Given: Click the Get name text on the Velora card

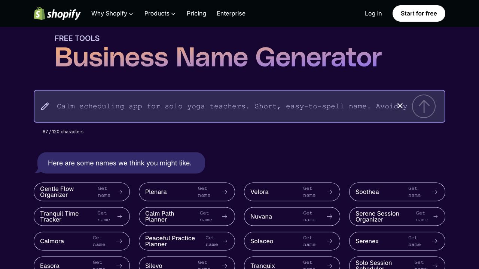Looking at the screenshot, I should (309, 192).
